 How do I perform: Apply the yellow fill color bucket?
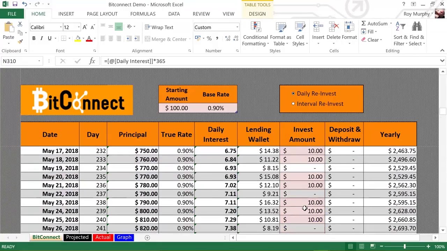pyautogui.click(x=78, y=38)
